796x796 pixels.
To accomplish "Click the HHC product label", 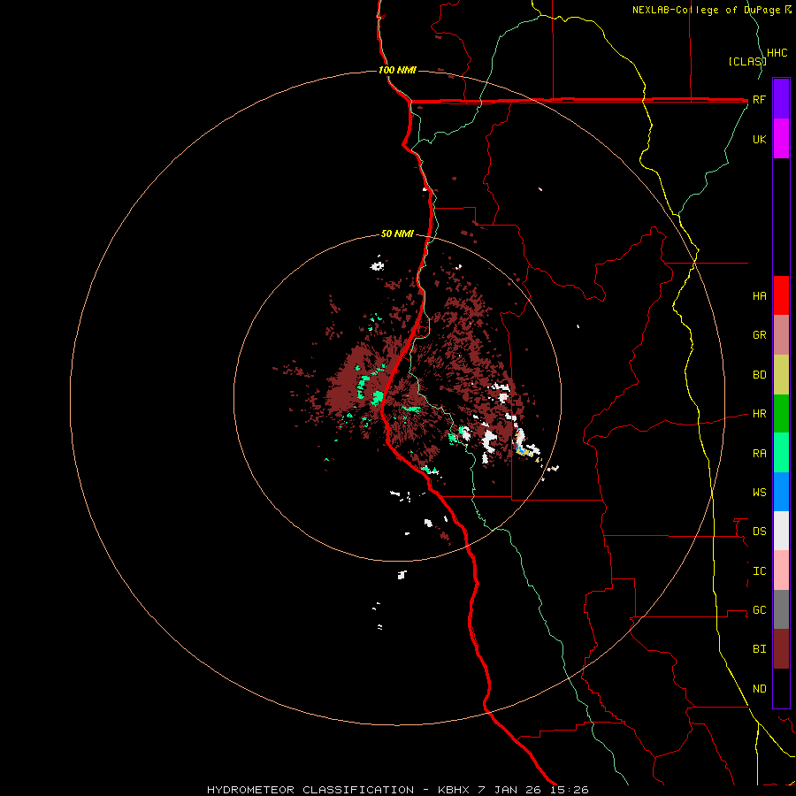I will (777, 53).
